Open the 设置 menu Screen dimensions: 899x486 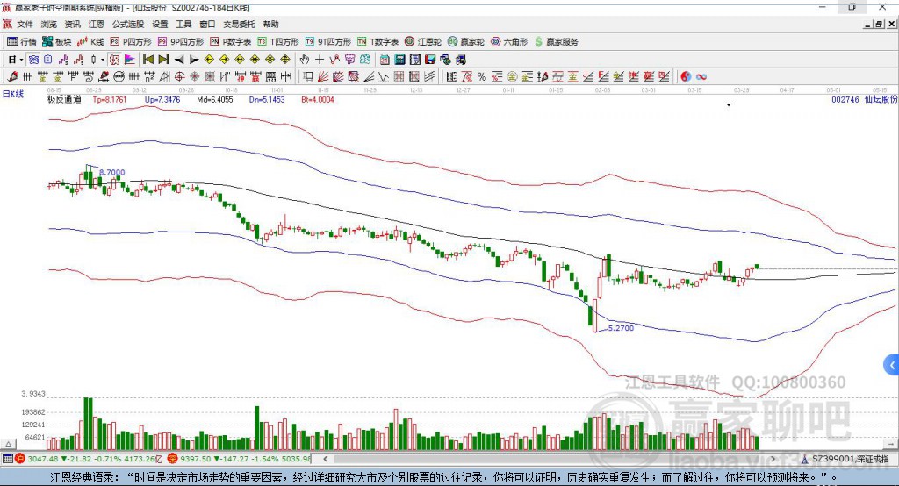pos(160,24)
